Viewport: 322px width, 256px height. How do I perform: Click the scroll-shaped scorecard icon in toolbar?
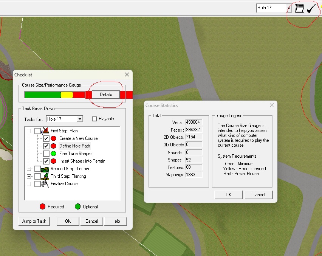pyautogui.click(x=299, y=8)
